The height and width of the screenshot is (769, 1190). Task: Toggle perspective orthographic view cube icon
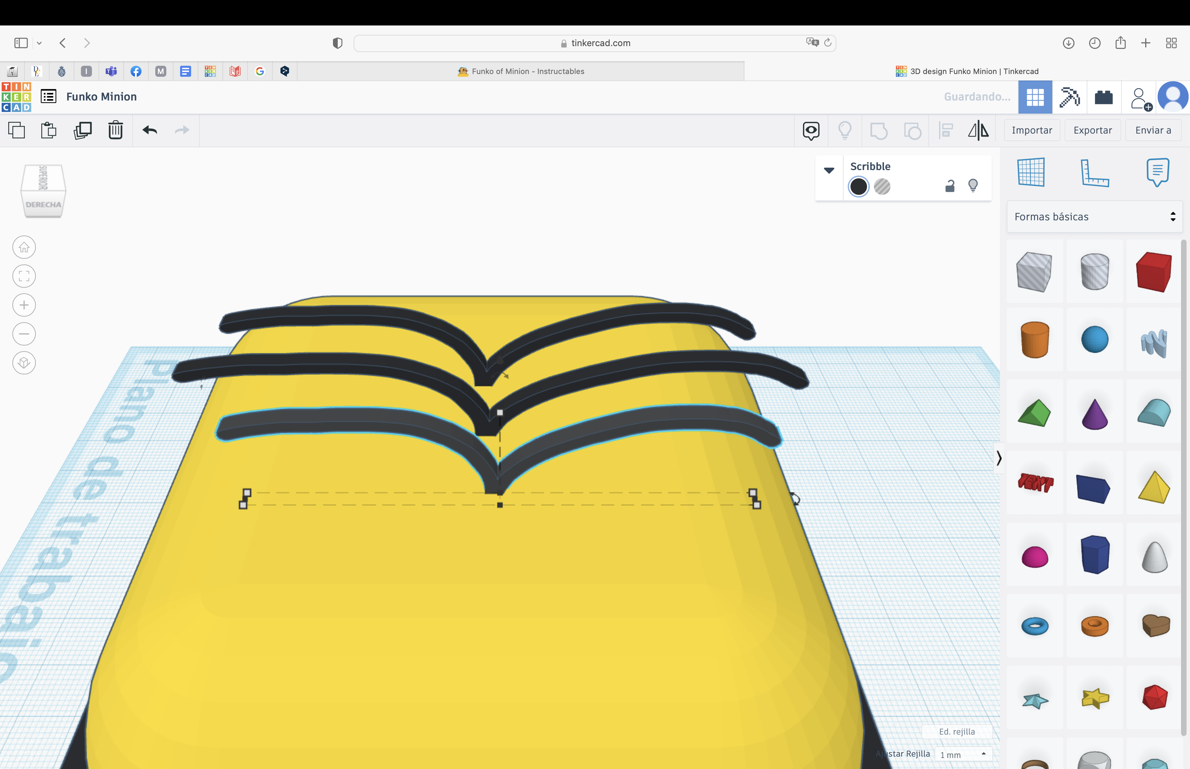[x=24, y=363]
